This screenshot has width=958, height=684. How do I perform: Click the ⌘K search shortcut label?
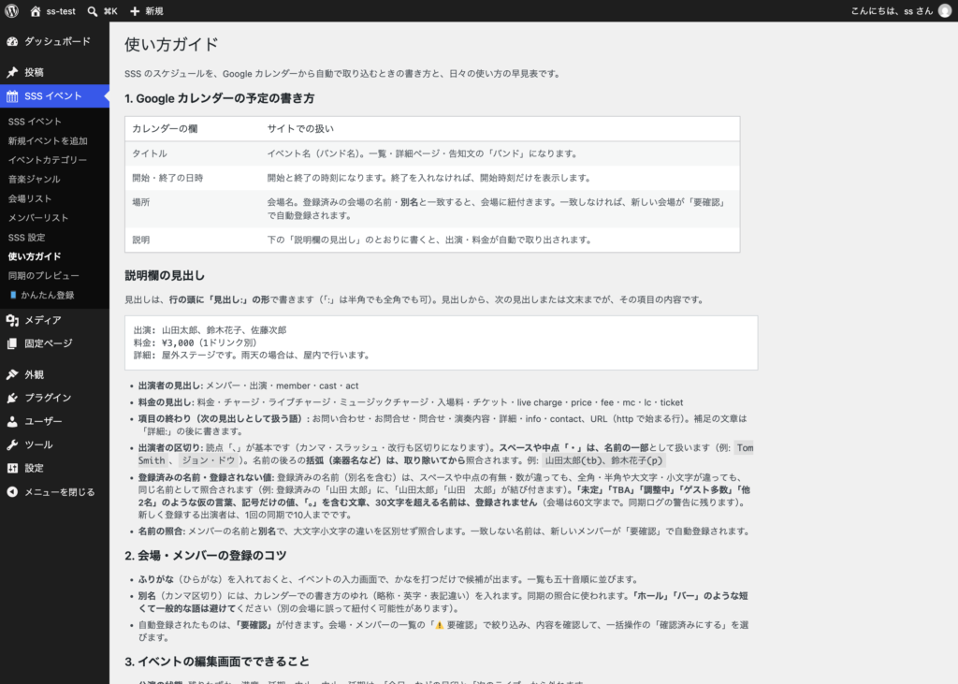point(110,11)
